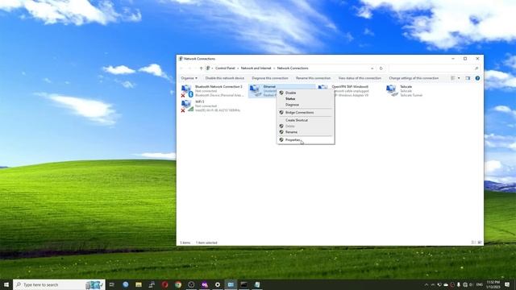Launch Google Chrome from the taskbar
516x290 pixels.
coord(178,284)
